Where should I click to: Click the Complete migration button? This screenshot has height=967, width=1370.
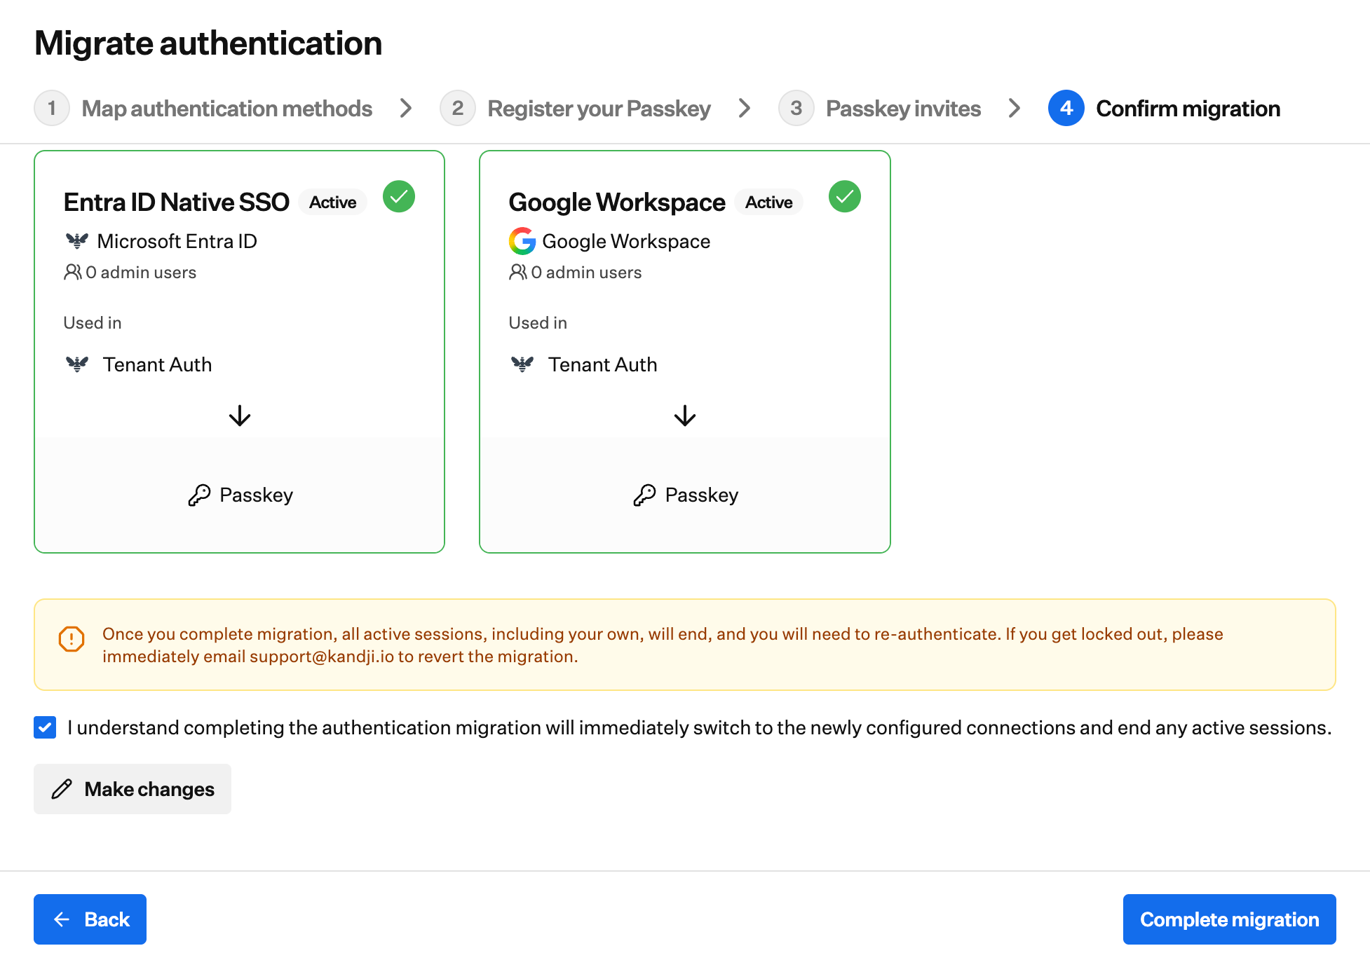pyautogui.click(x=1229, y=919)
